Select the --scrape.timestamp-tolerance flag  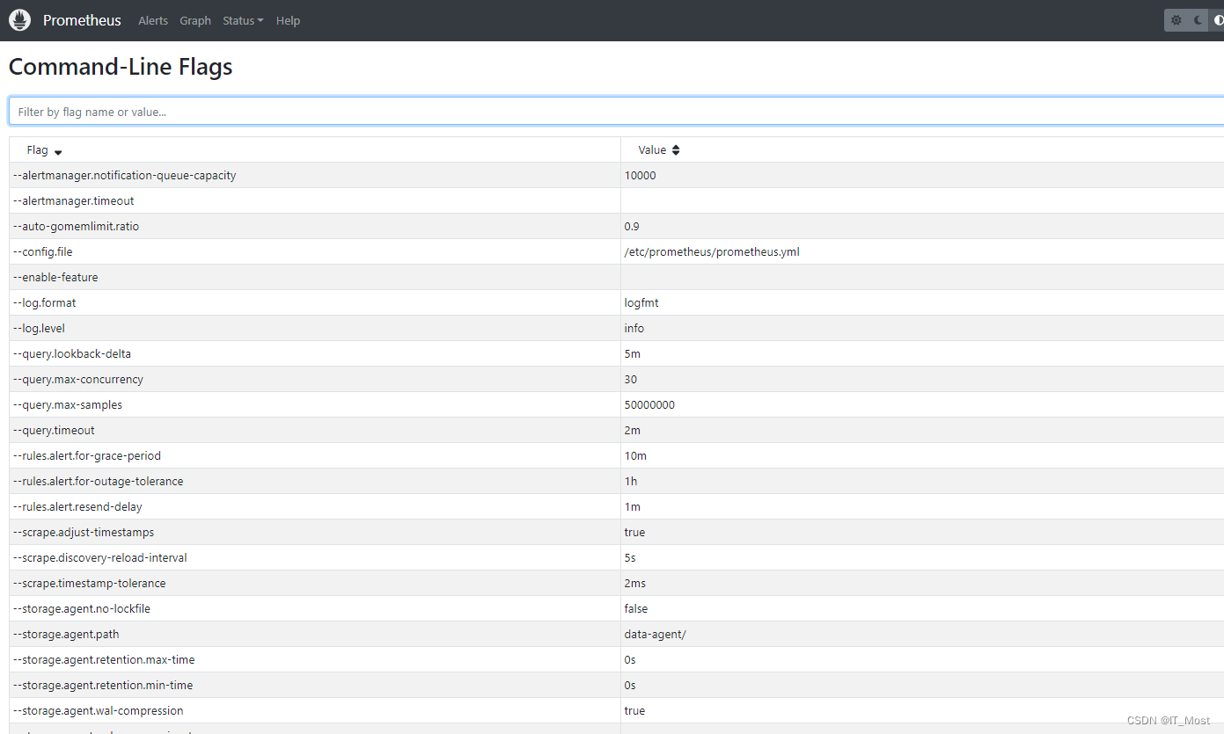coord(90,584)
